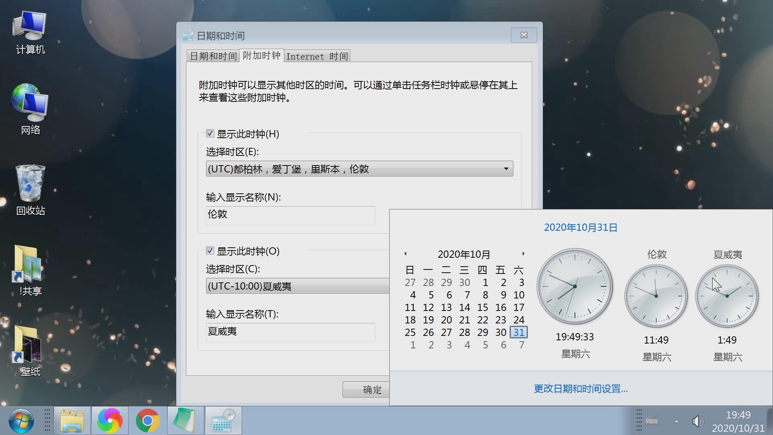
Task: Select calendar date 25
Action: point(410,332)
